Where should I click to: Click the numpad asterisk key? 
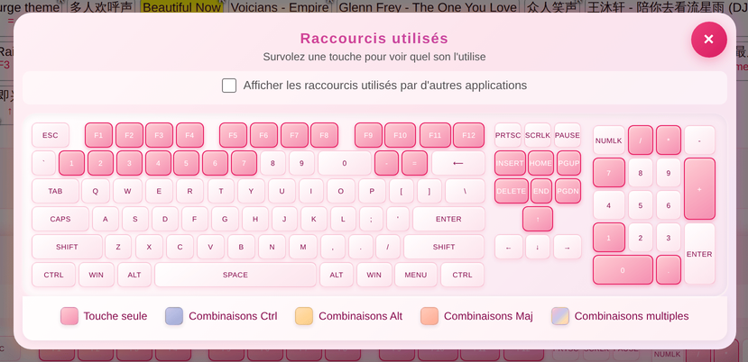[669, 140]
